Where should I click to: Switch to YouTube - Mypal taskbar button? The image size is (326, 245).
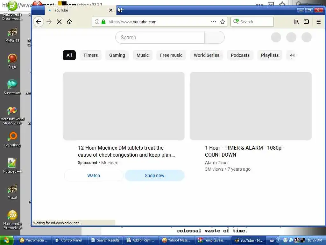click(248, 240)
